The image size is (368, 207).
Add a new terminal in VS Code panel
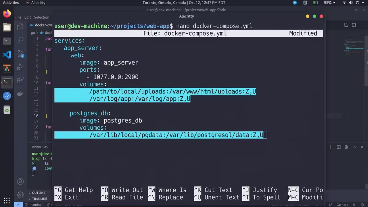click(331, 147)
